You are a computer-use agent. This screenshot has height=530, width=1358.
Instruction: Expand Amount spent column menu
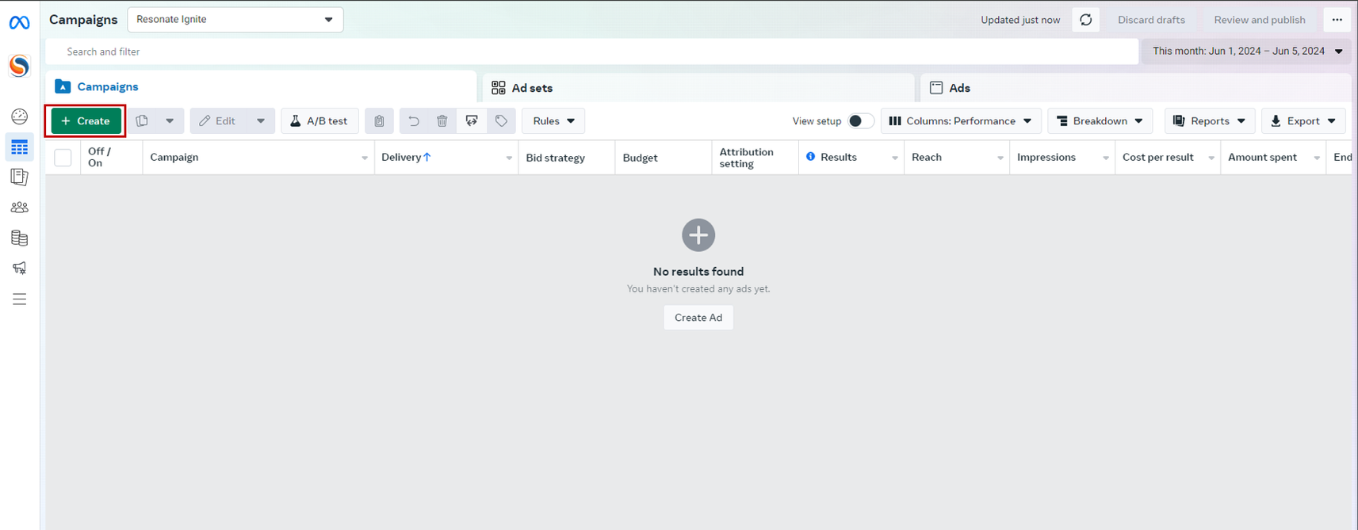coord(1317,158)
